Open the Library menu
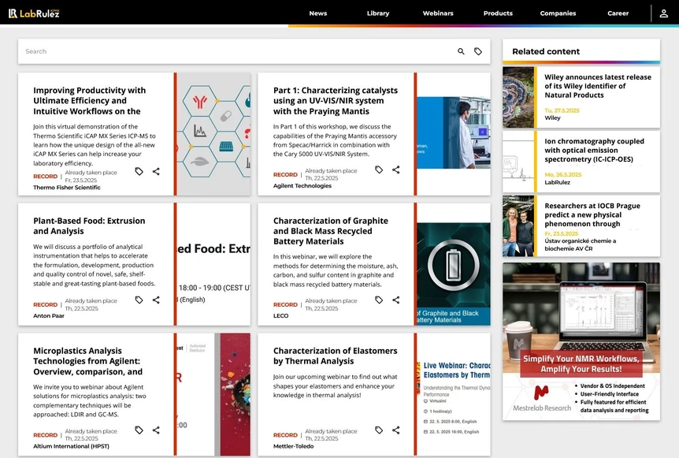The height and width of the screenshot is (458, 679). [x=378, y=13]
